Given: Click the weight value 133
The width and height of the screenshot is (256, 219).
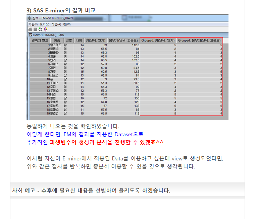Looking at the screenshot, I should click(137, 106).
